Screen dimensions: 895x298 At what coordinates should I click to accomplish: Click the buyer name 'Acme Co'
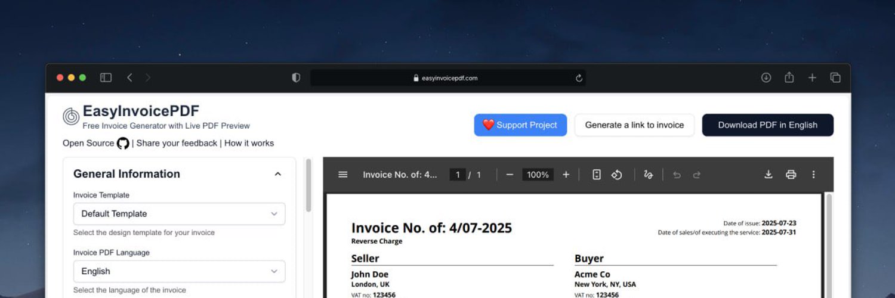pos(592,275)
